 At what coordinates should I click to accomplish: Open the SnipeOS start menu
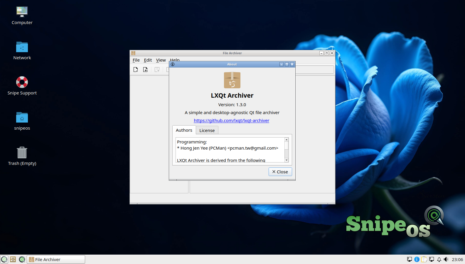tap(4, 259)
